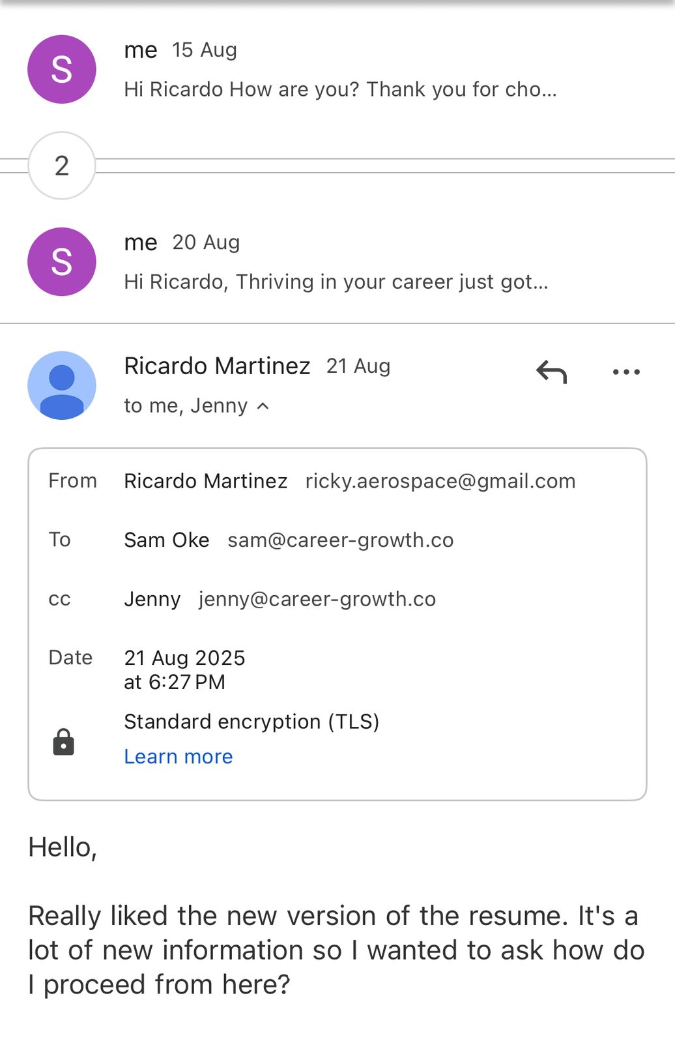Select the Sam Oke recipient name
Screen dimensions: 675x1043
(167, 540)
